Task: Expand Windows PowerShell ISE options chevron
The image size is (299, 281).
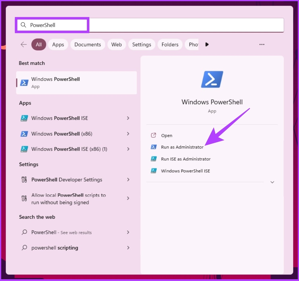Action: pos(128,118)
